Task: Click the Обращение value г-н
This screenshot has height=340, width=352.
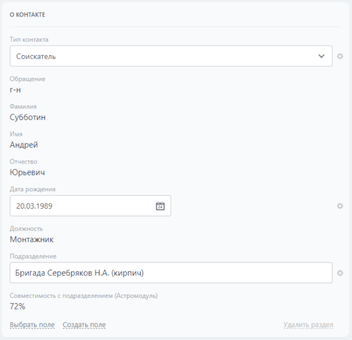Action: (x=15, y=90)
